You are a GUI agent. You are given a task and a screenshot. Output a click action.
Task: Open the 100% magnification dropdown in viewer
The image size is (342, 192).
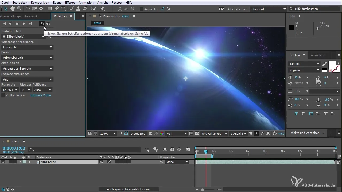pos(107,134)
